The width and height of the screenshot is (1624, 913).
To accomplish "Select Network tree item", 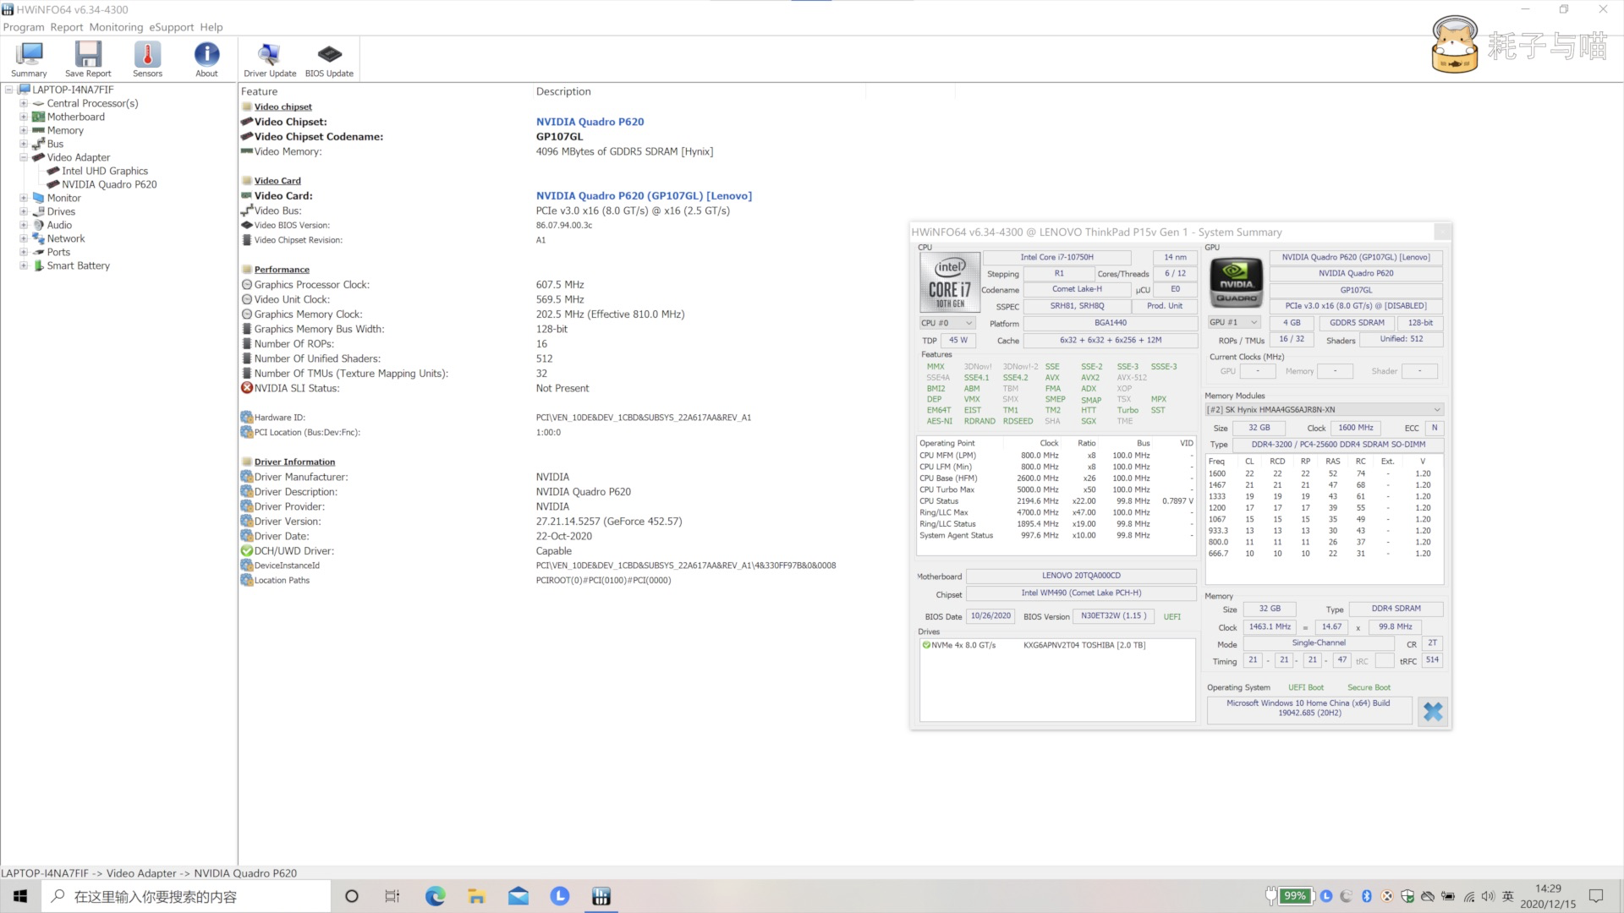I will pos(66,238).
